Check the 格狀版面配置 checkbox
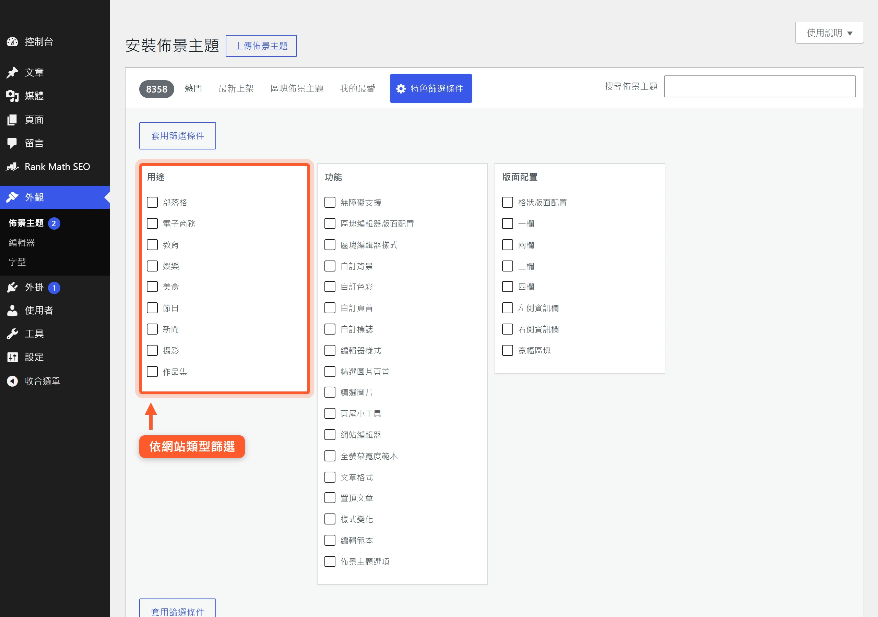The height and width of the screenshot is (617, 878). (508, 202)
